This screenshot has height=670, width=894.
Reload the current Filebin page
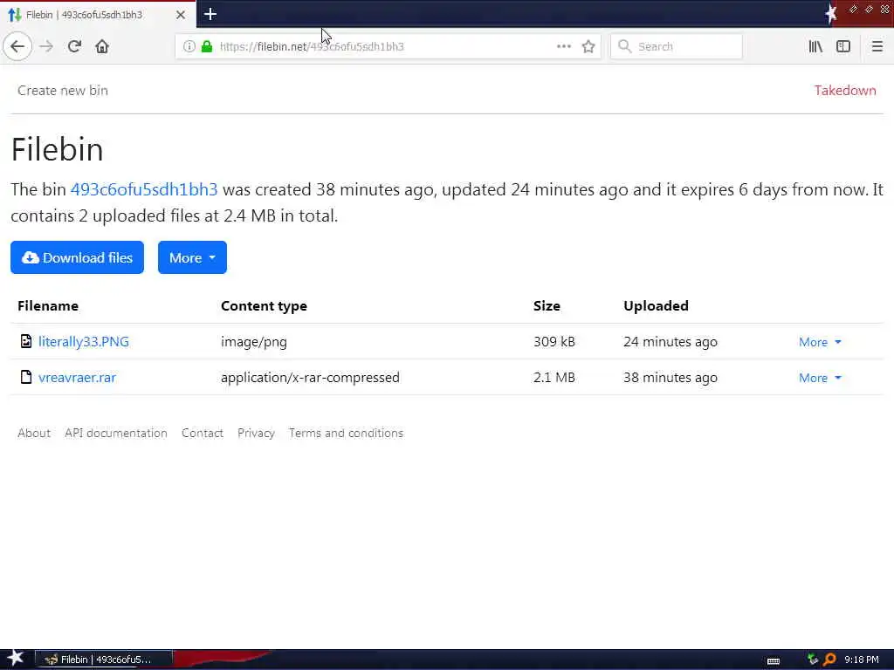[74, 46]
